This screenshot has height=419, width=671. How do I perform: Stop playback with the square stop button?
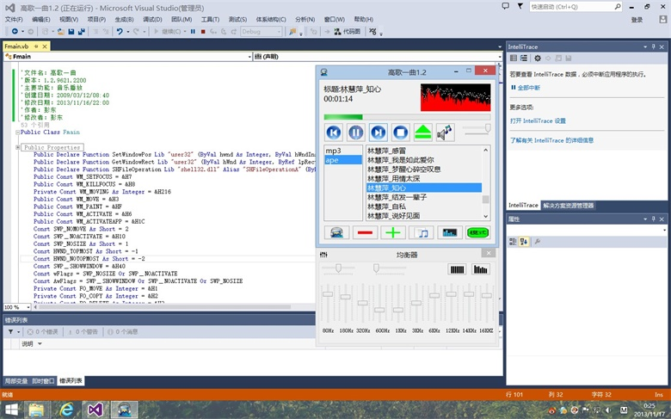[401, 132]
